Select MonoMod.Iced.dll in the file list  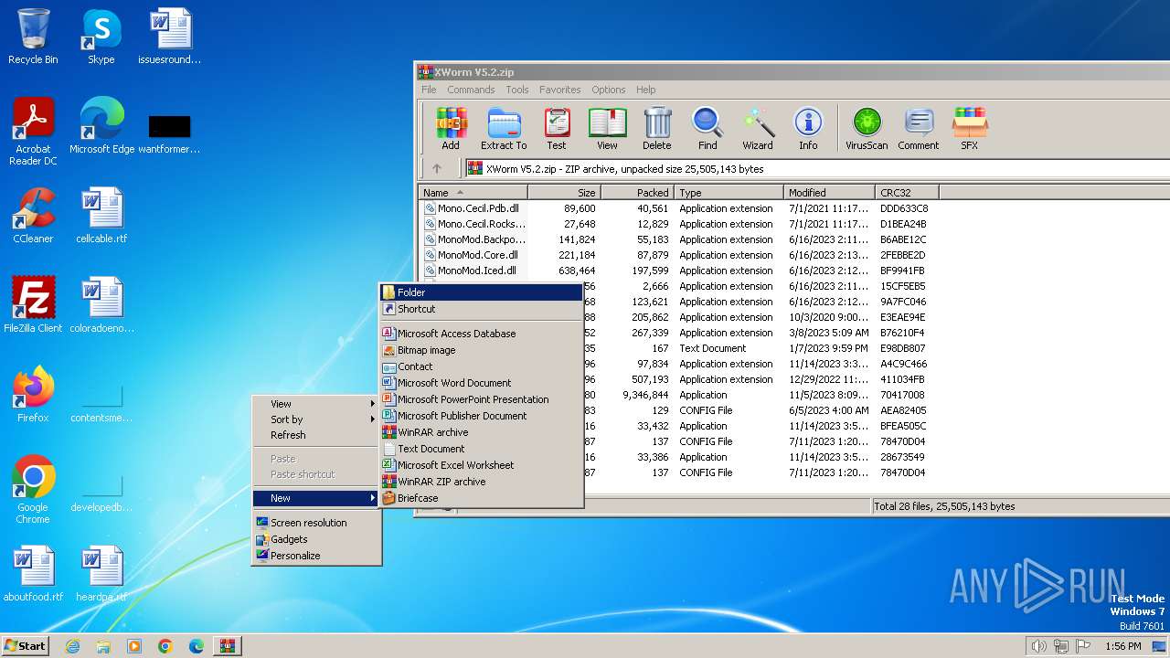point(477,271)
